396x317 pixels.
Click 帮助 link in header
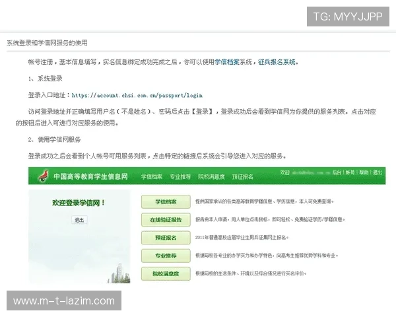364,172
